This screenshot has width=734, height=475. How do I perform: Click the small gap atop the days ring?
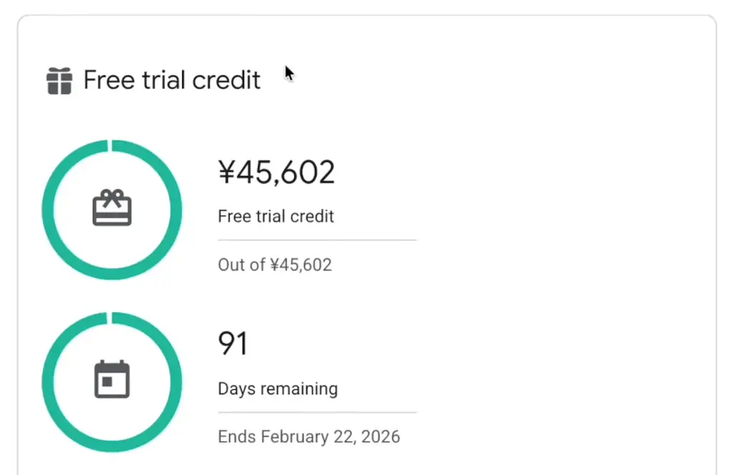pyautogui.click(x=109, y=318)
